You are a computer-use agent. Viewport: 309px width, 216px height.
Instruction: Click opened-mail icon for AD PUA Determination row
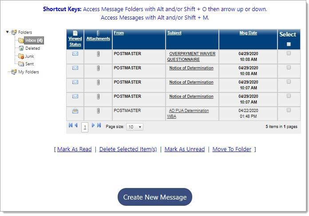pyautogui.click(x=75, y=111)
